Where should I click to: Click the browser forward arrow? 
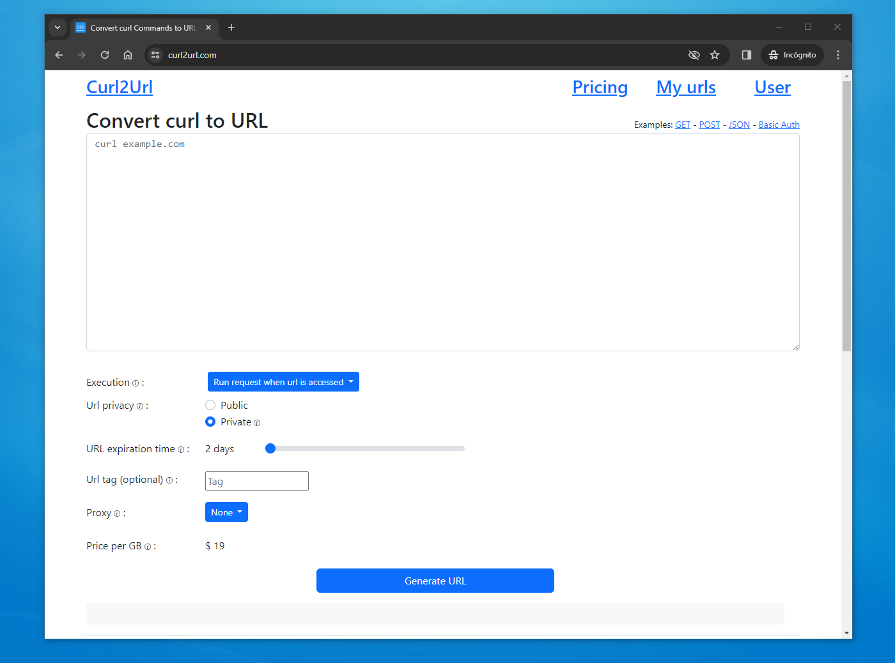82,55
